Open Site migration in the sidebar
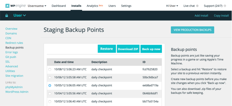 click(14, 76)
